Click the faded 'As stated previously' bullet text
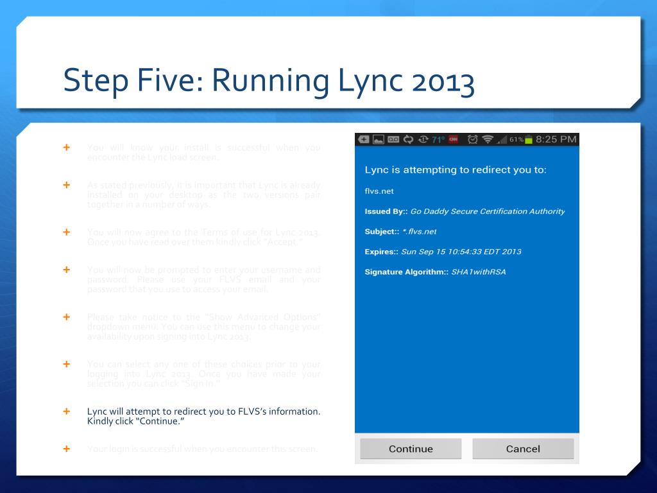657x493 pixels. [x=203, y=195]
